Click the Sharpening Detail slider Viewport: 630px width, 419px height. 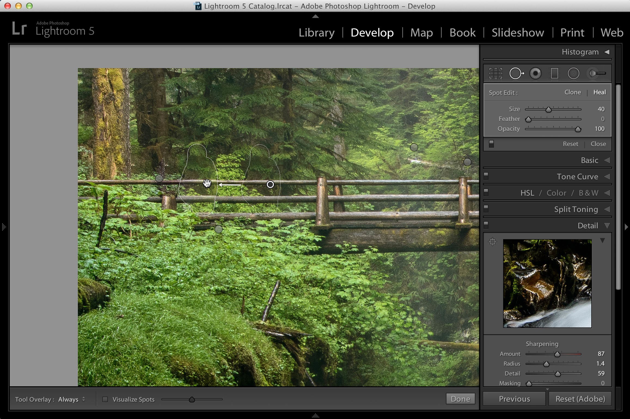553,374
